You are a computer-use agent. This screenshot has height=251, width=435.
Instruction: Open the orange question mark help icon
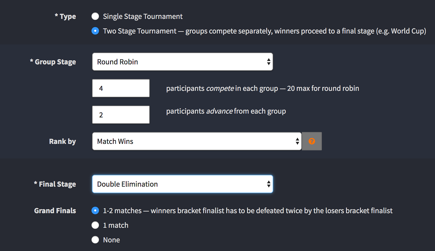tap(312, 141)
